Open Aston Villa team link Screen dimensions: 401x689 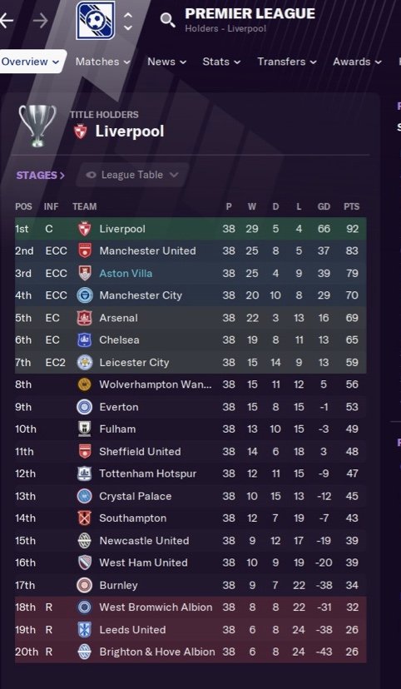126,273
